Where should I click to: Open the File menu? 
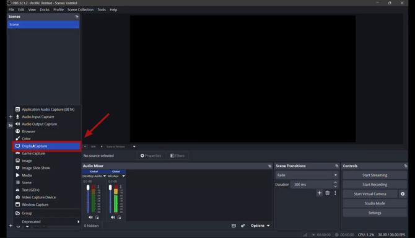coord(11,9)
